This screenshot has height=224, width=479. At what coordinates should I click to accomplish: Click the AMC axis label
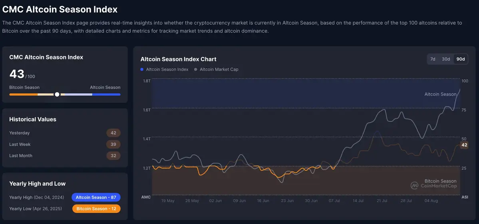[x=146, y=197]
